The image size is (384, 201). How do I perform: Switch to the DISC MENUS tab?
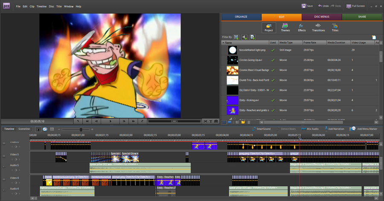[322, 17]
